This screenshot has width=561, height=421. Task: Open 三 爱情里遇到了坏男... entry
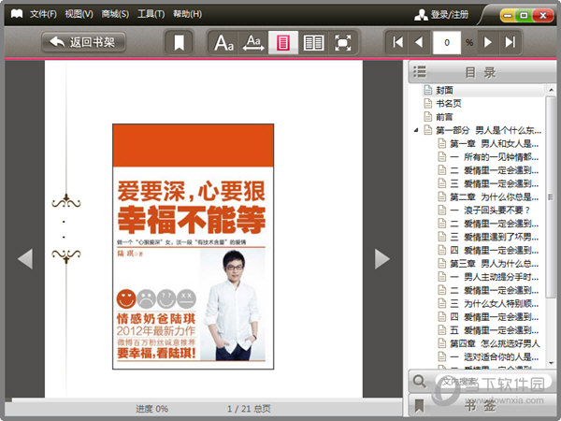pos(494,237)
